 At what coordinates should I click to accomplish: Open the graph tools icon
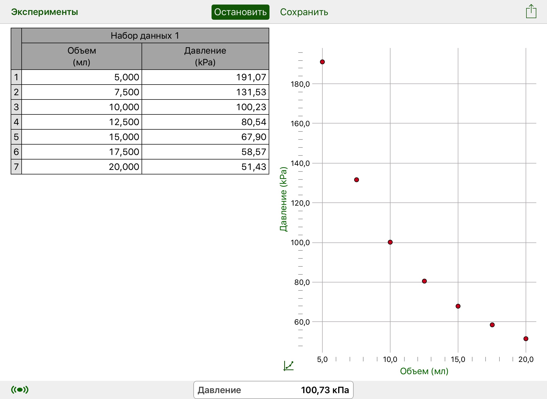(288, 366)
